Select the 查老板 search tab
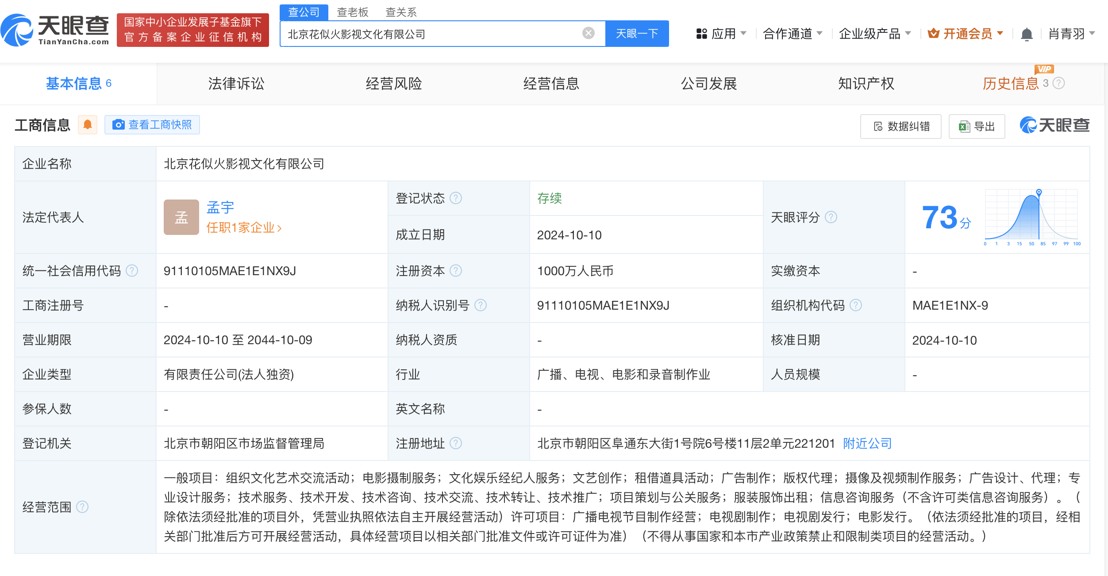Viewport: 1108px width, 576px height. tap(352, 12)
